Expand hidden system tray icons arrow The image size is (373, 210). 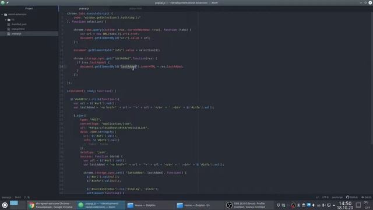(334, 205)
